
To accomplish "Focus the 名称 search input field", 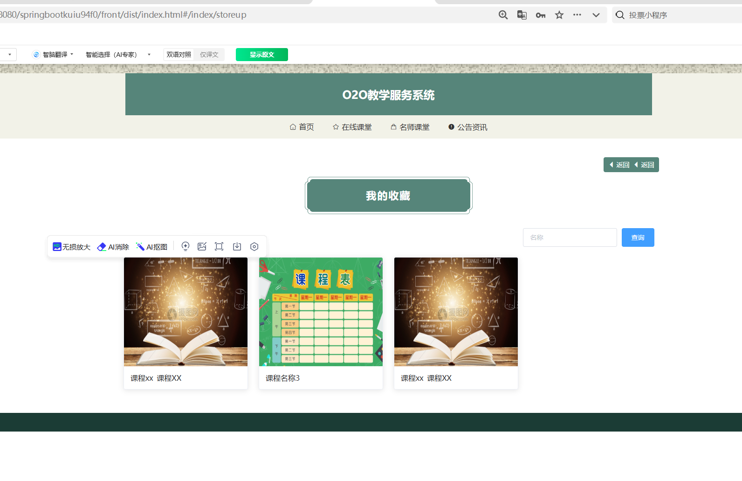I will 570,237.
